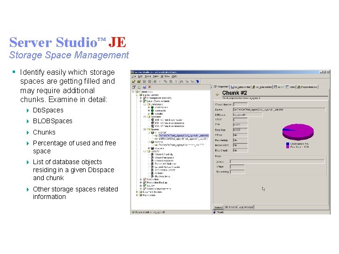Select the QA_AH server entry
This screenshot has width=339, height=254.
[x=151, y=185]
